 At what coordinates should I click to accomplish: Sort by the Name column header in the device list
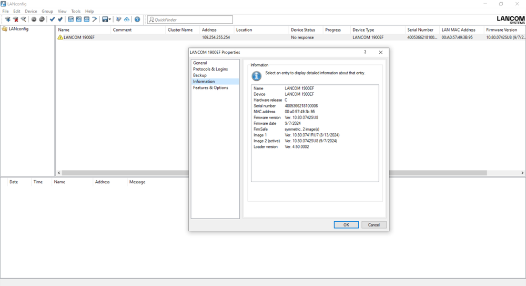pyautogui.click(x=83, y=30)
